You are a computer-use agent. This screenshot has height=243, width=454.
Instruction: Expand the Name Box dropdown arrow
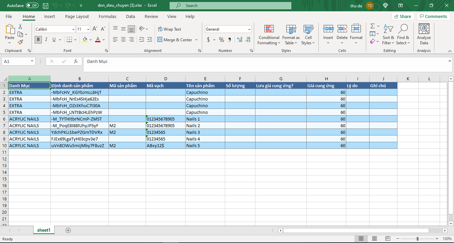[x=32, y=61]
